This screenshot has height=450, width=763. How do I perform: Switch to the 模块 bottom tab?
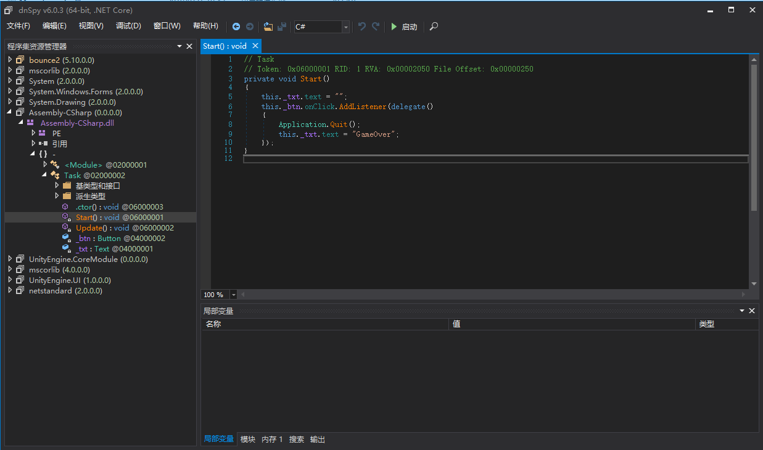(x=248, y=439)
